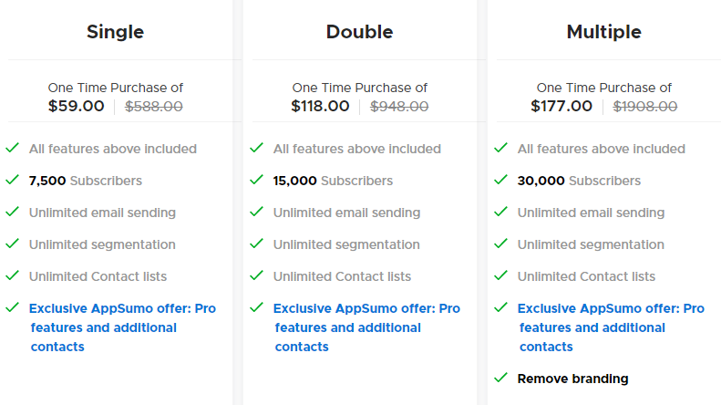
Task: Click the $118.00 price in the Double plan
Action: click(x=321, y=107)
